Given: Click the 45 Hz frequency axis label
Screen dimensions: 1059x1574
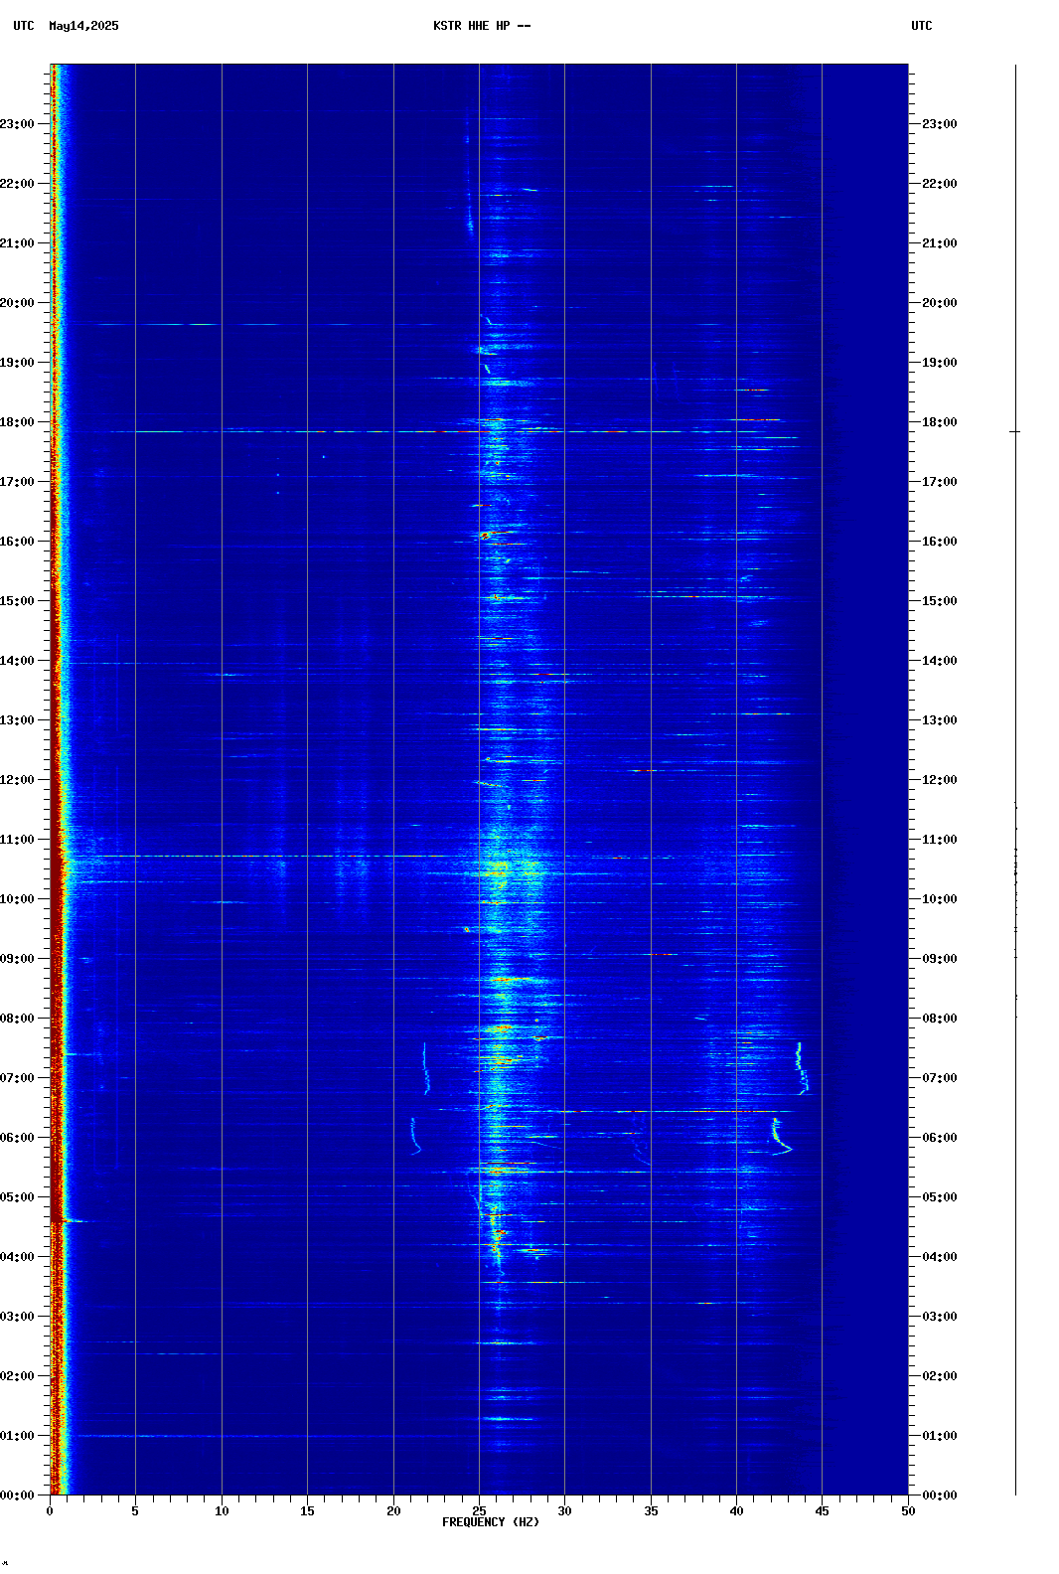Looking at the screenshot, I should 822,1511.
